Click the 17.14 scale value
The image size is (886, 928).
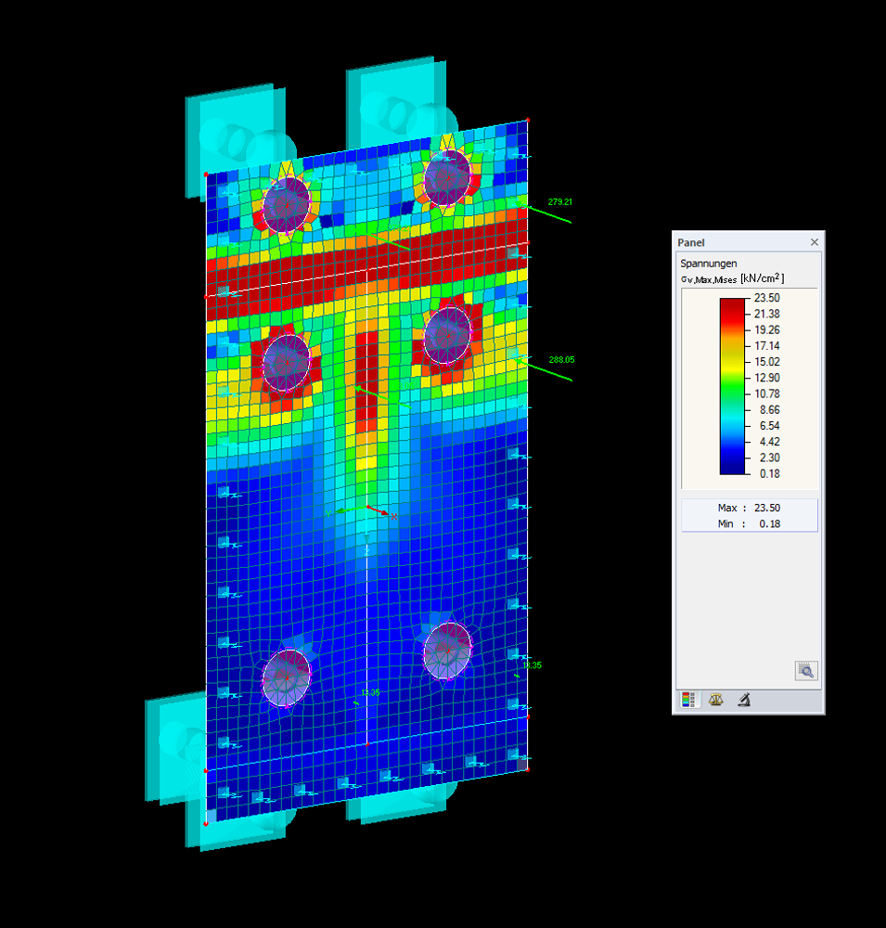(767, 345)
